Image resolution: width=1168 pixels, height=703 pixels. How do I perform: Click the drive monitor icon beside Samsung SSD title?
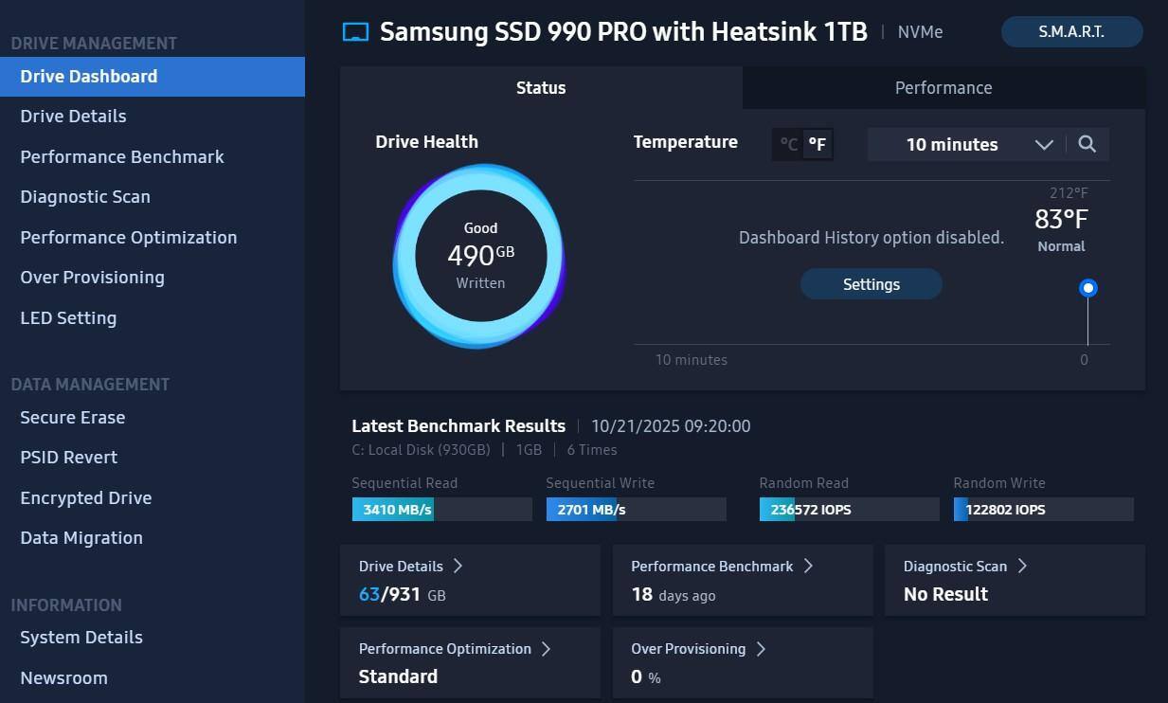tap(355, 32)
